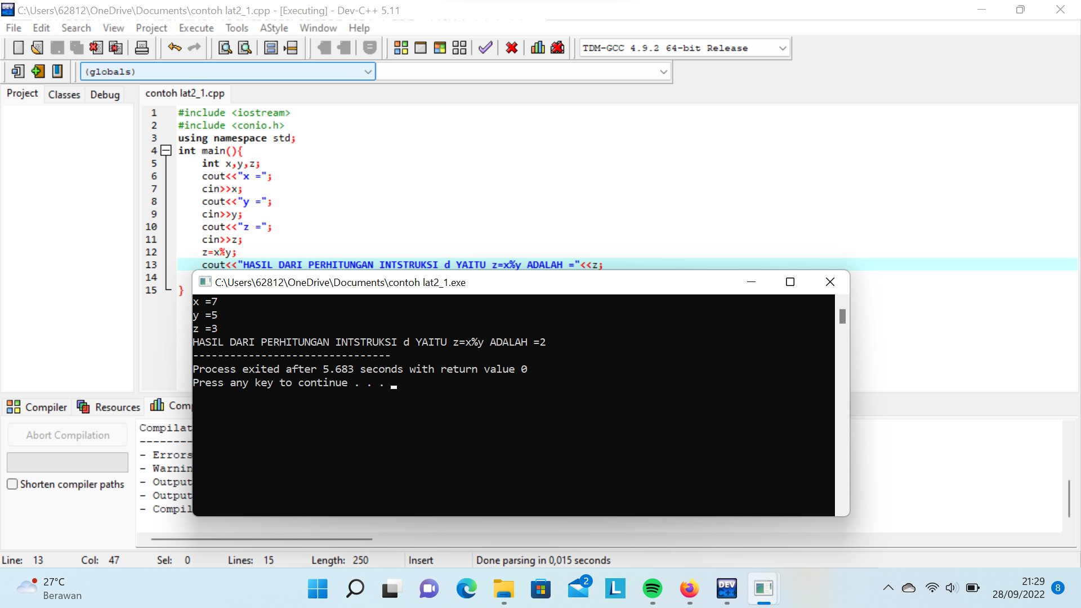Screen dimensions: 1081x608
Task: Click the red X Stop Execution icon
Action: click(x=512, y=48)
